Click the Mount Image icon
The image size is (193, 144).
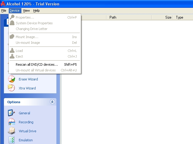pos(12,37)
